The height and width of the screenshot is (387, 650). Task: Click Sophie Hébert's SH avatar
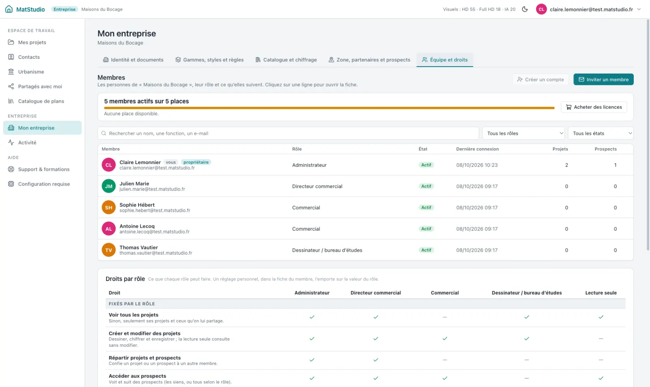click(108, 208)
